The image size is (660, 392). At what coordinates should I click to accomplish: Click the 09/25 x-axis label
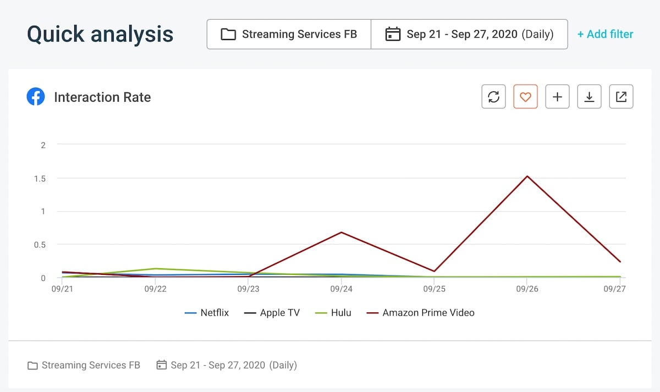point(434,289)
